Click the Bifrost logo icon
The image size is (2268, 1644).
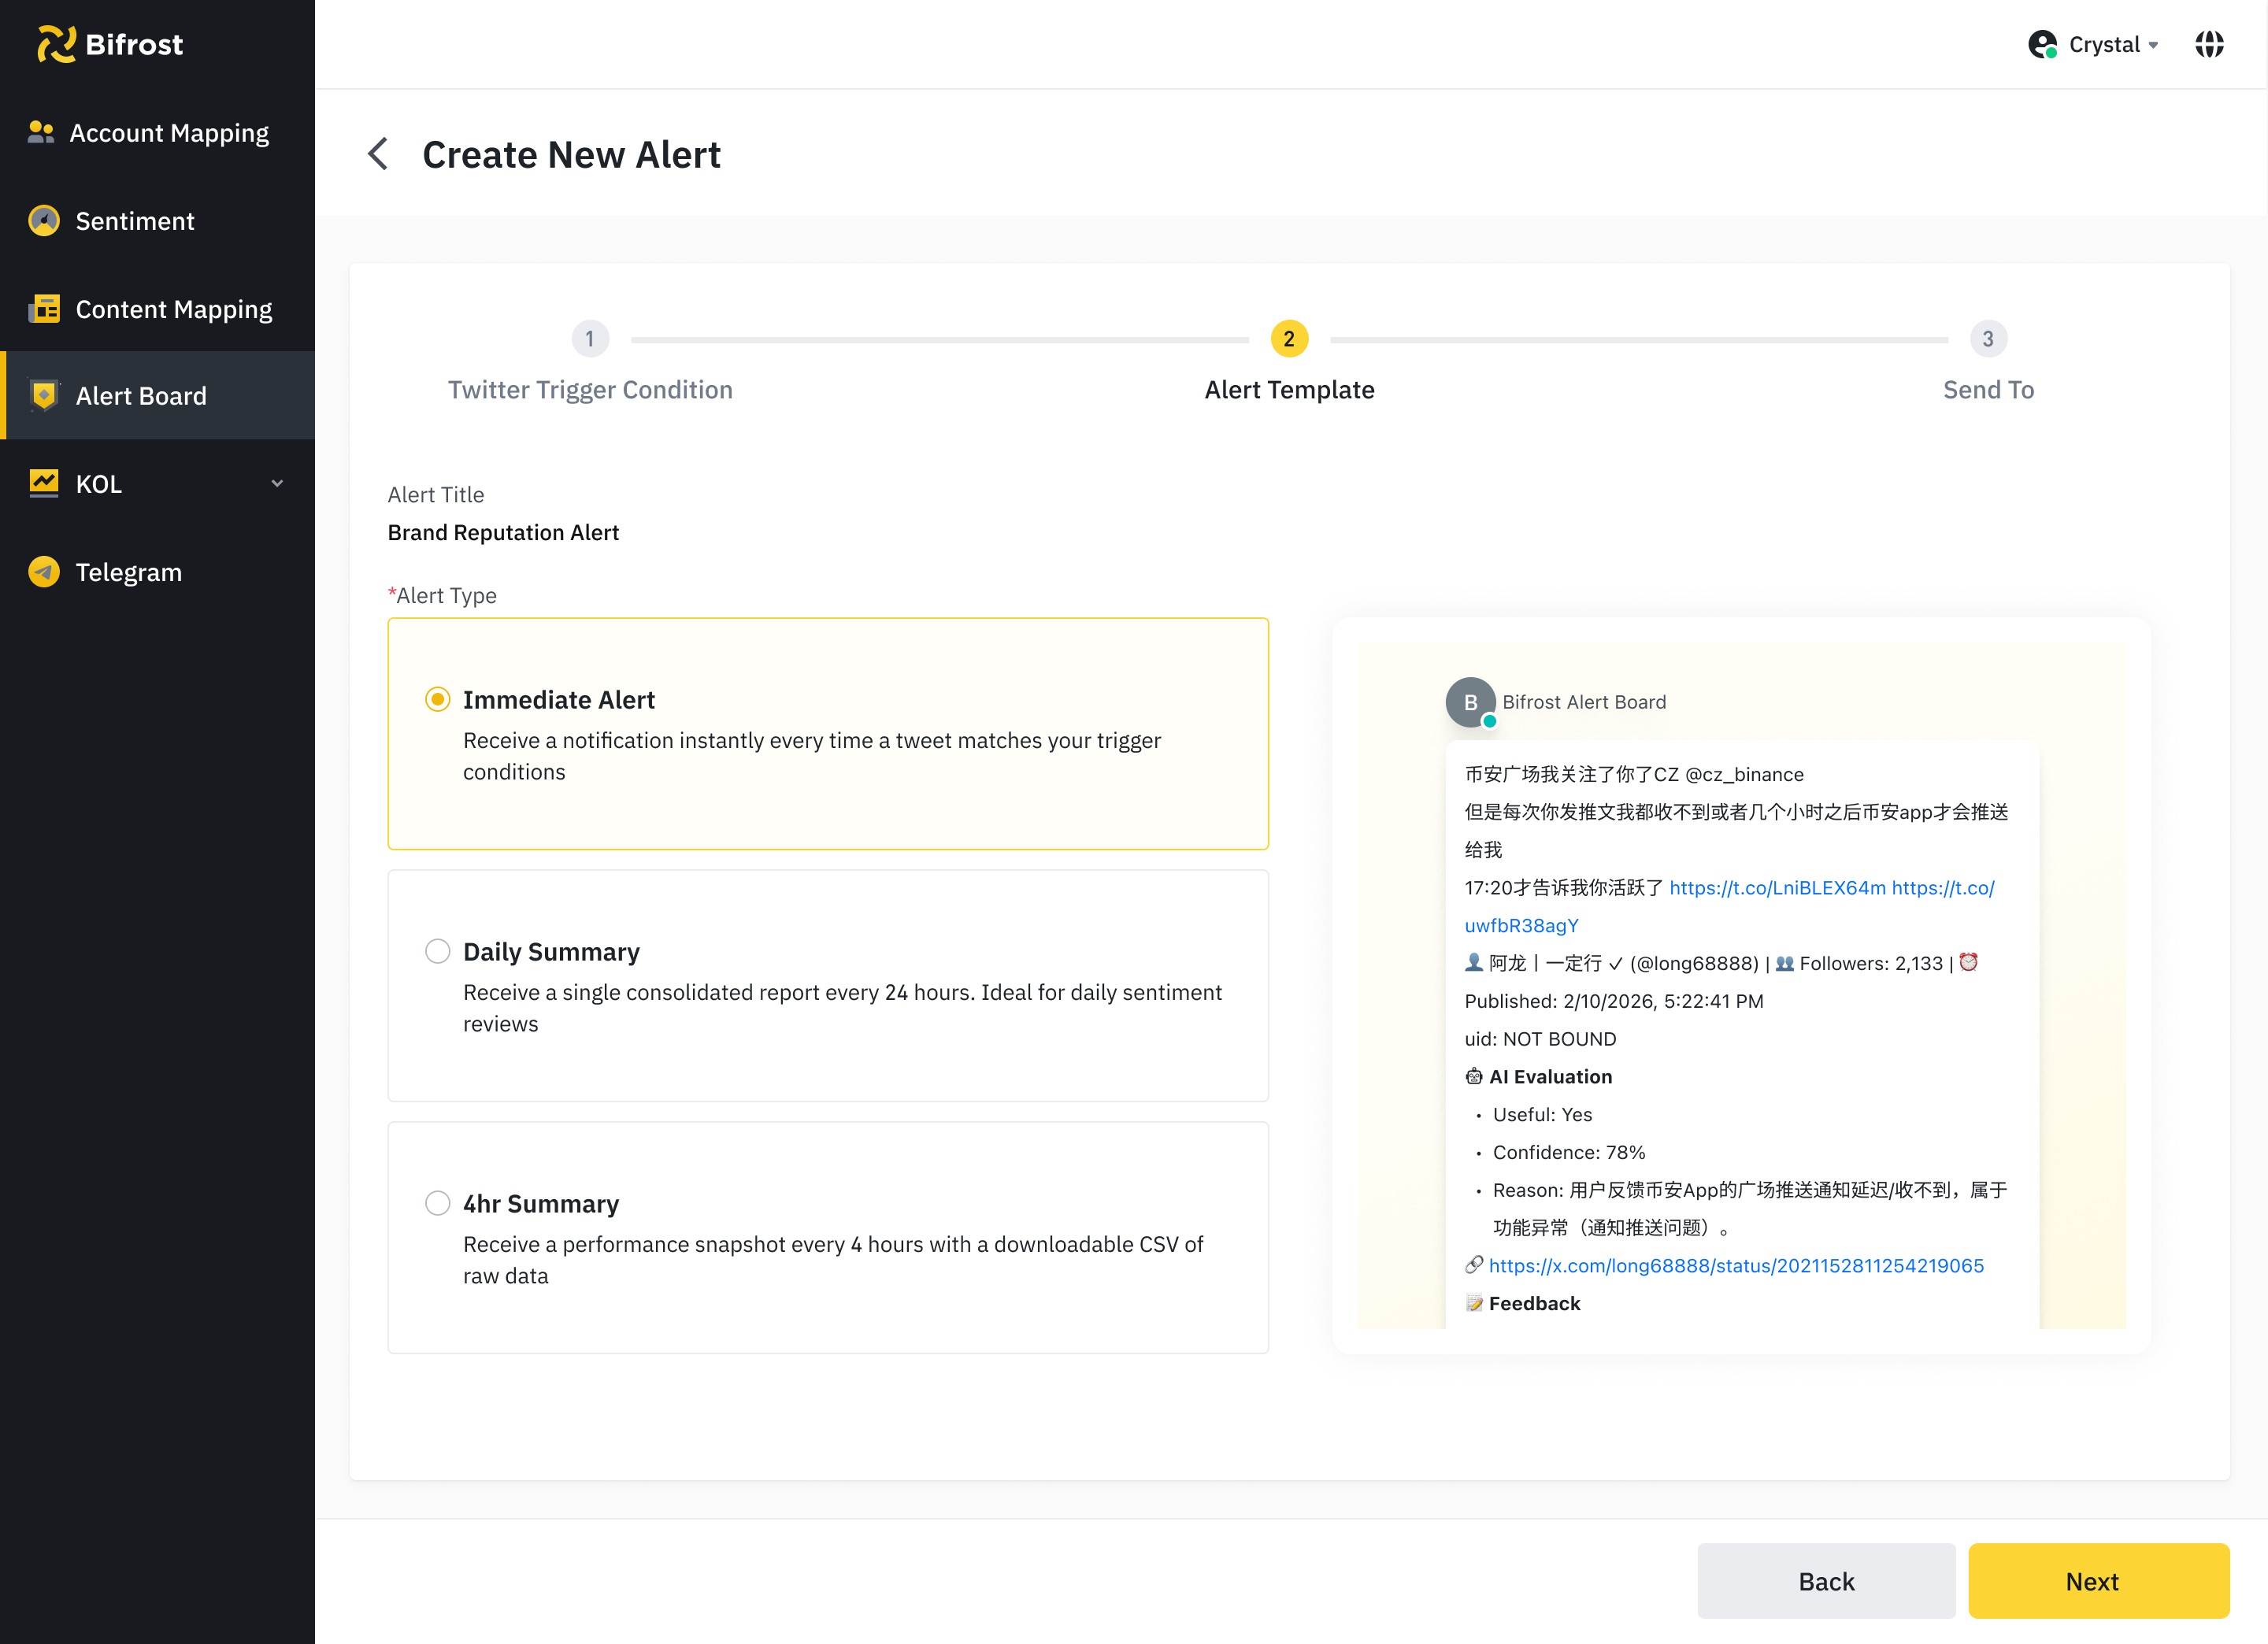pyautogui.click(x=56, y=44)
